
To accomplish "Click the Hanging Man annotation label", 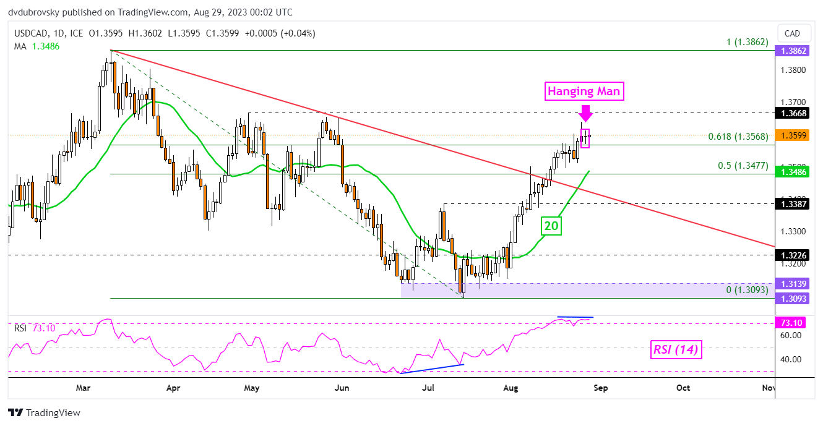I will 584,92.
